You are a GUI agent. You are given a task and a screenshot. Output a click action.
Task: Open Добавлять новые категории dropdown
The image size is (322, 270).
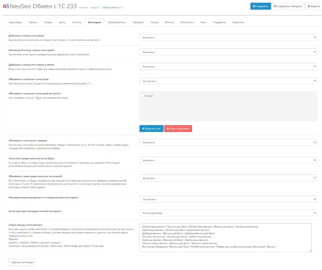coord(228,37)
